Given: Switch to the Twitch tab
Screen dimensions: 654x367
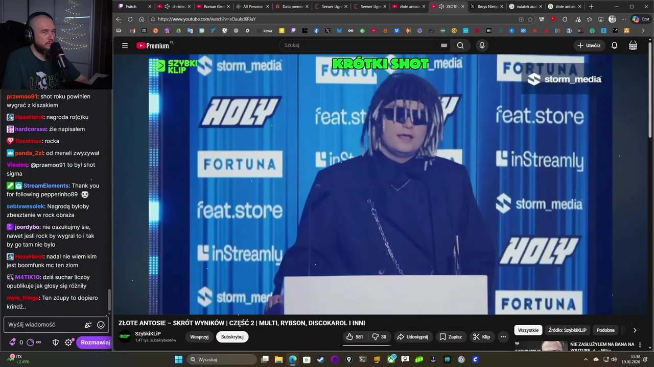Looking at the screenshot, I should tap(134, 7).
